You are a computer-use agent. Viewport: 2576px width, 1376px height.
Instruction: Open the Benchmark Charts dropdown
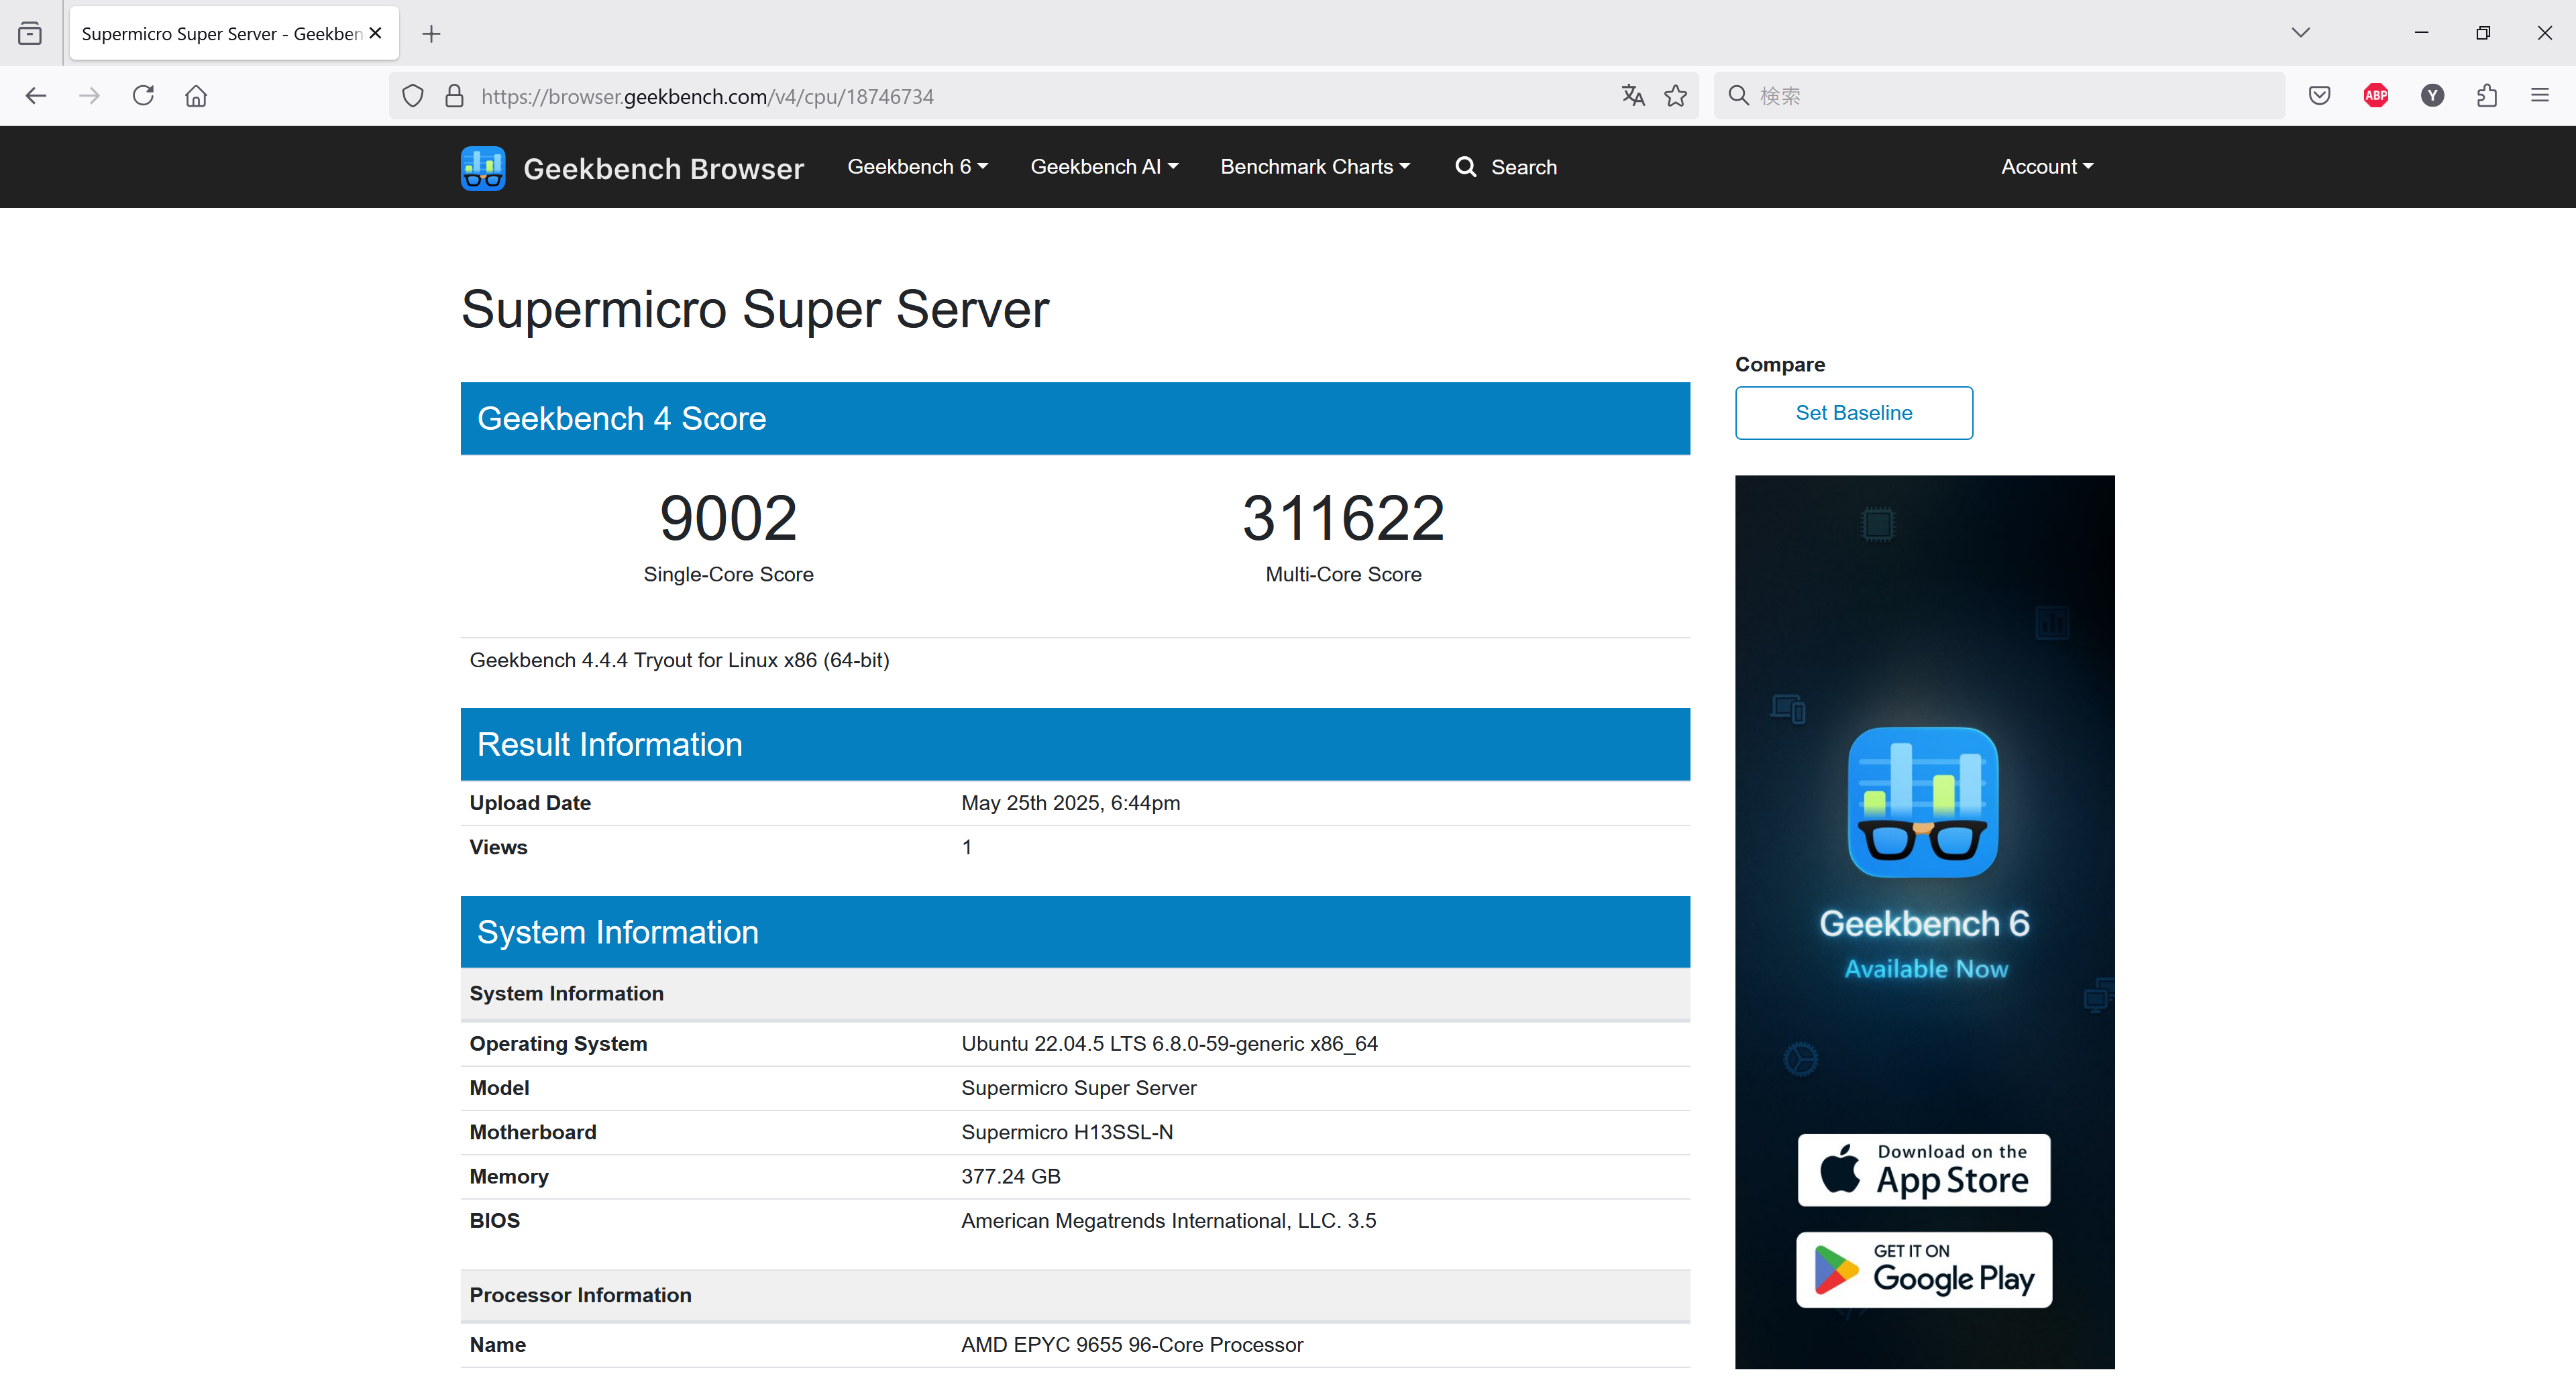[1314, 167]
